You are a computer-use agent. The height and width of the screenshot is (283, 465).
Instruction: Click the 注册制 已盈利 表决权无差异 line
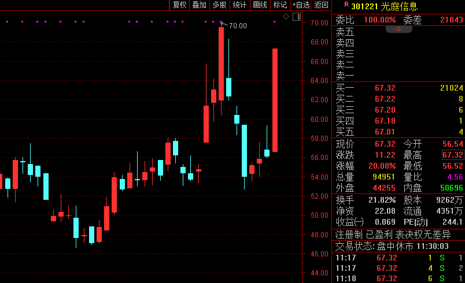(x=393, y=234)
